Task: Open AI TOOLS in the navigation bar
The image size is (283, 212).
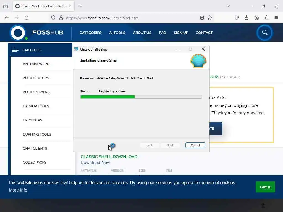Action: pyautogui.click(x=117, y=33)
